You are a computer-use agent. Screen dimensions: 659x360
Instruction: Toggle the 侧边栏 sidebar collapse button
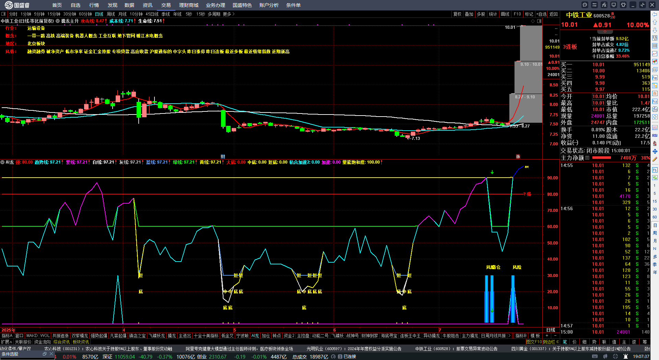(551, 342)
